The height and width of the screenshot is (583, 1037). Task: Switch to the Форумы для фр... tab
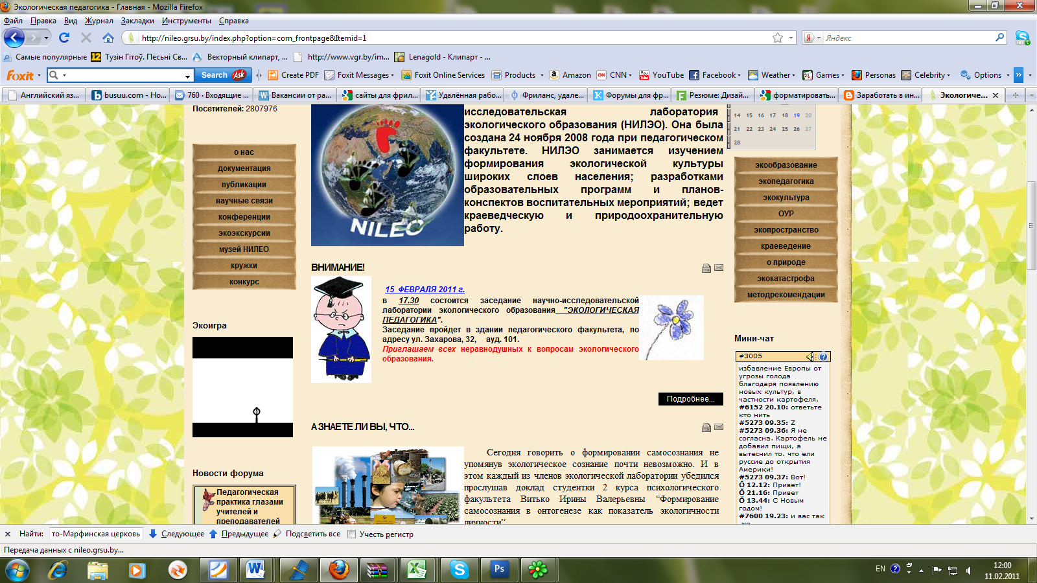[630, 95]
